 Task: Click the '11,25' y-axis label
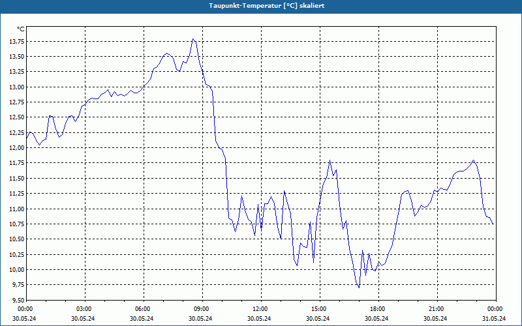click(x=17, y=194)
